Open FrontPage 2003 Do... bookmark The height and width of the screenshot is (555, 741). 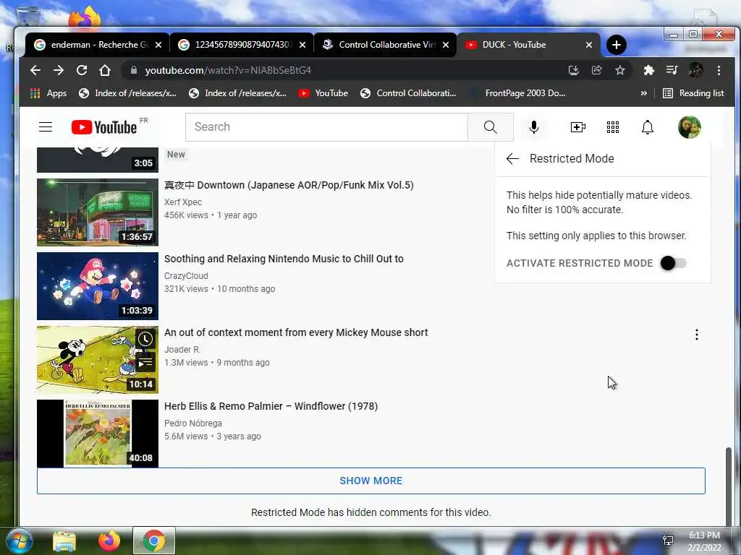tap(518, 93)
